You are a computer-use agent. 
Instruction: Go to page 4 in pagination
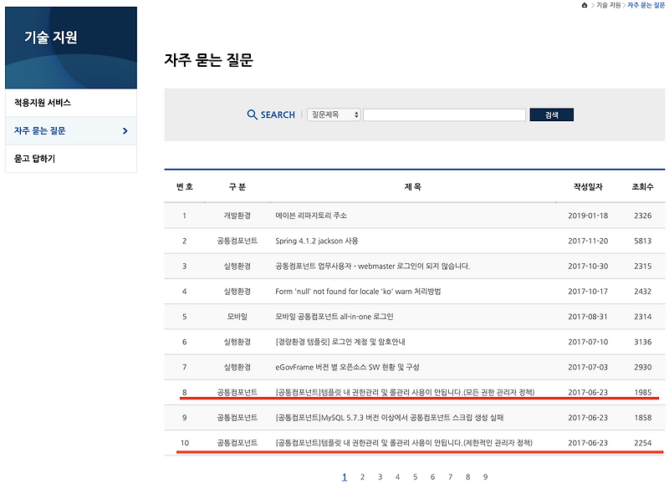[397, 477]
